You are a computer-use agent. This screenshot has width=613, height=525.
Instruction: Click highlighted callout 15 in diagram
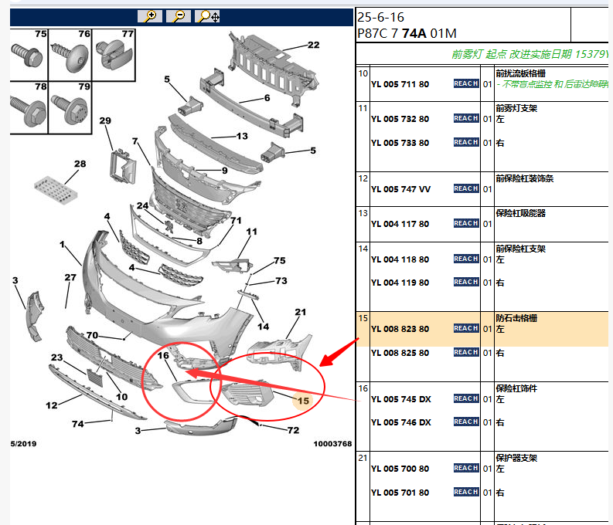pos(303,401)
